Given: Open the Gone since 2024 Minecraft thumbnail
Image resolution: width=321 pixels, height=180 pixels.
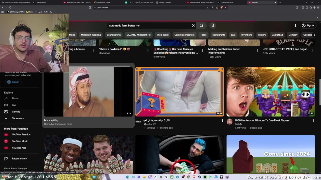Looking at the screenshot, I should click(271, 154).
